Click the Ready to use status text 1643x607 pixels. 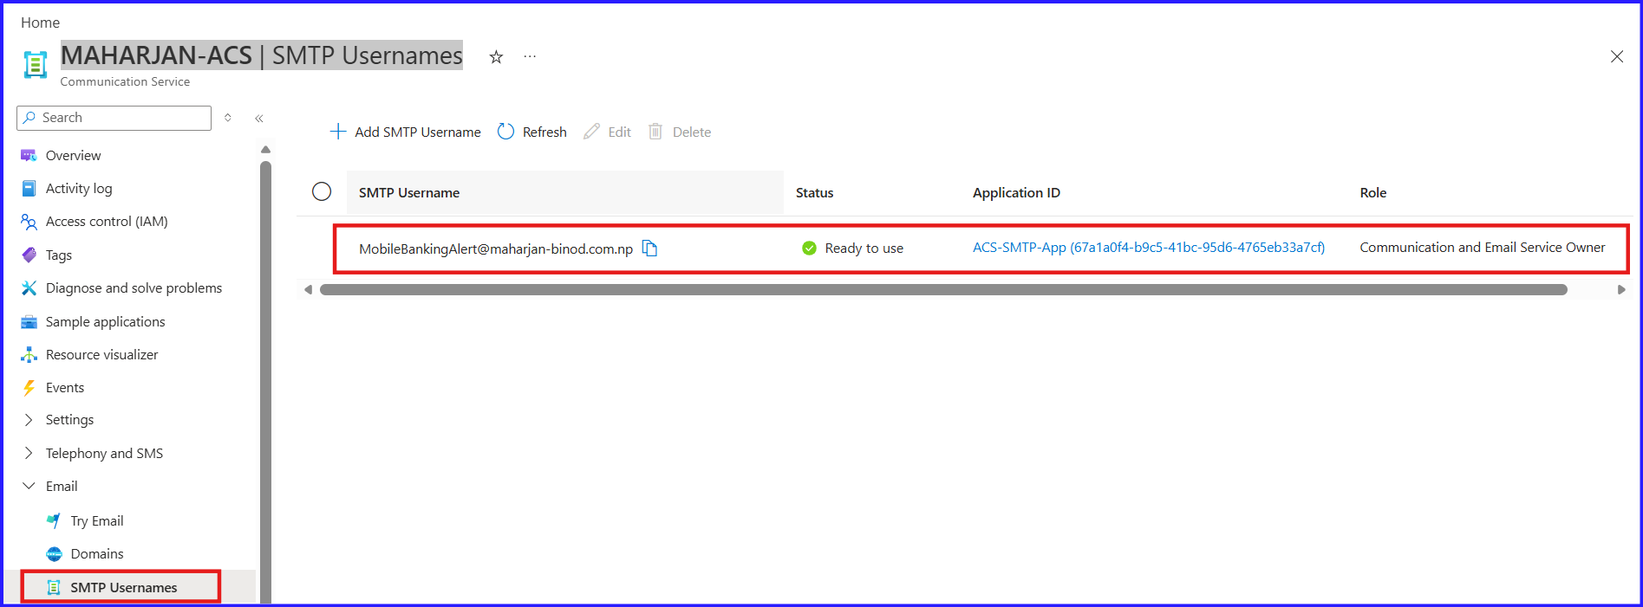coord(864,249)
